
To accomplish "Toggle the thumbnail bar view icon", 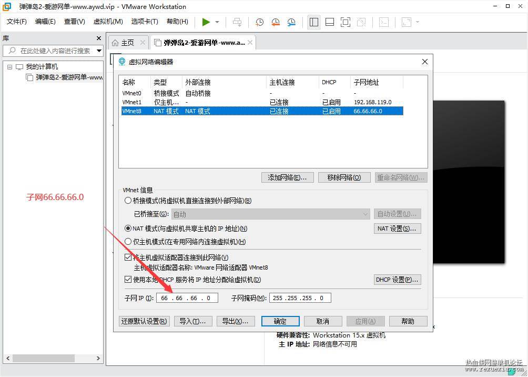I will 330,22.
